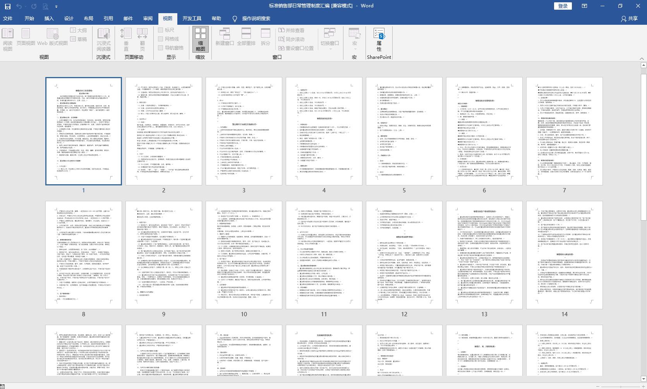Open the customize quick access toolbar dropdown
This screenshot has width=647, height=389.
tap(57, 7)
